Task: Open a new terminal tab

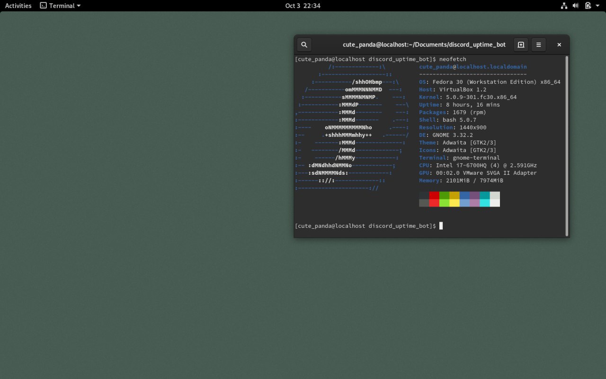Action: pyautogui.click(x=521, y=45)
